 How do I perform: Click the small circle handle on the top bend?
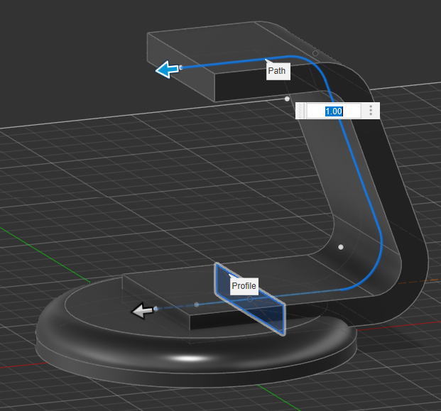pyautogui.click(x=315, y=54)
